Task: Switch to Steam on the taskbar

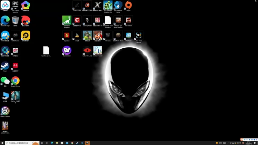Action: tap(77, 143)
